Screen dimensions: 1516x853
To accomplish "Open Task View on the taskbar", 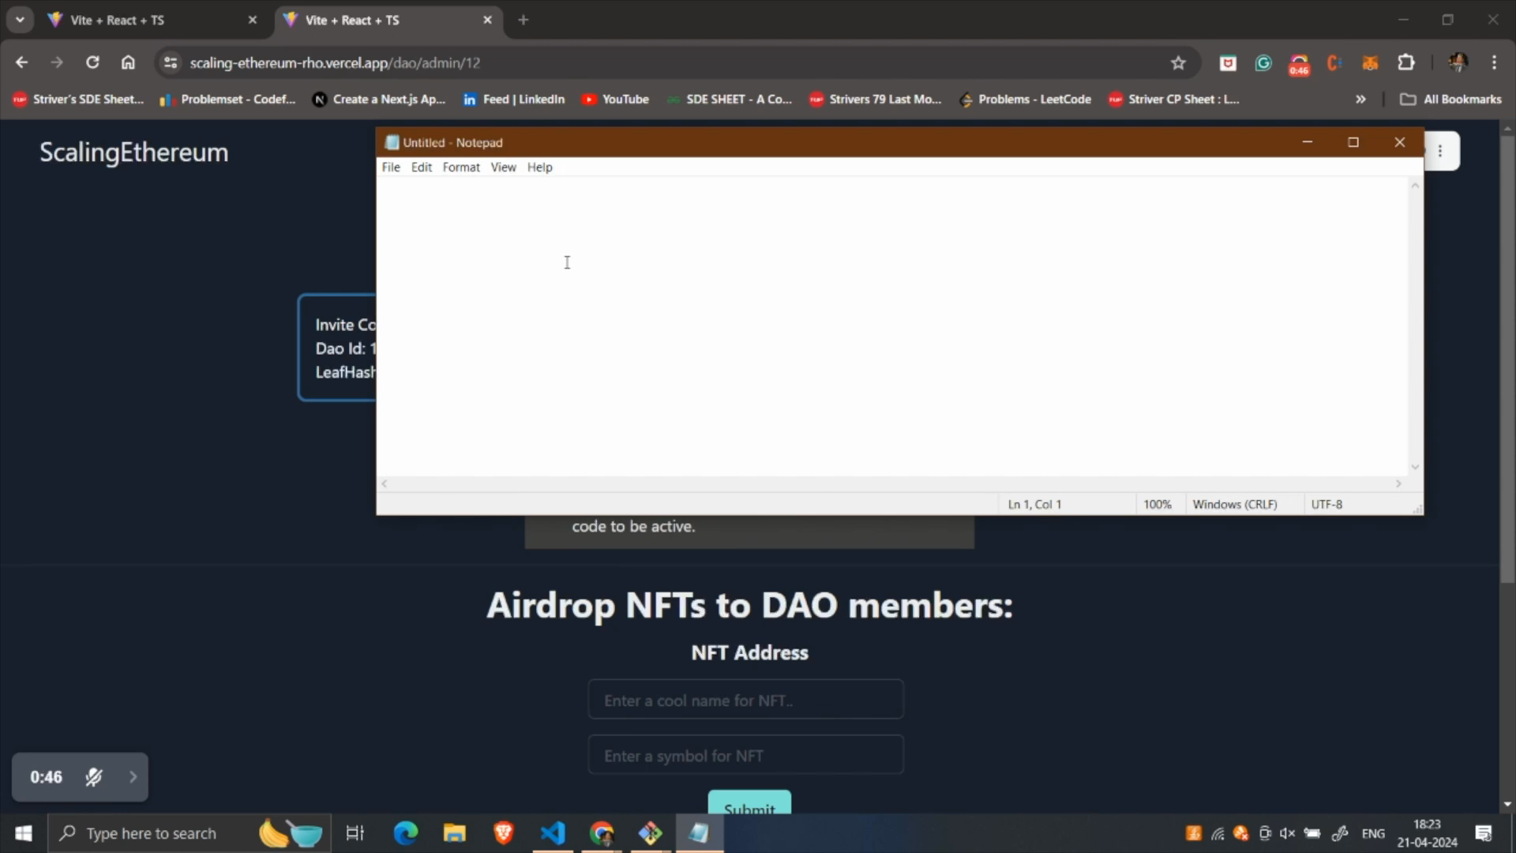I will pos(355,833).
